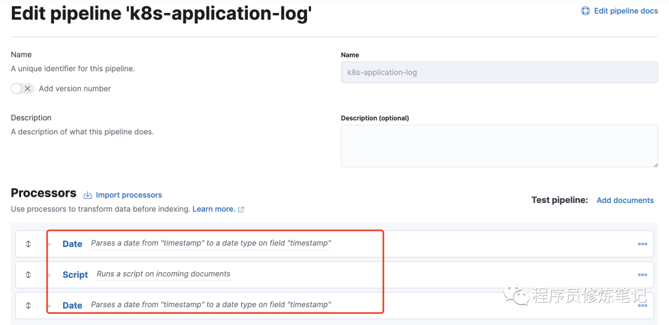Click the Edit pipeline docs help icon
Image resolution: width=669 pixels, height=325 pixels.
(x=585, y=11)
